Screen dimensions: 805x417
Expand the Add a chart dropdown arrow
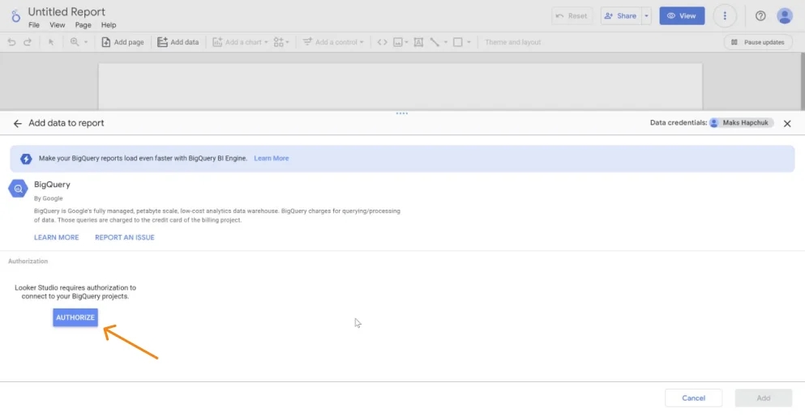click(x=266, y=42)
